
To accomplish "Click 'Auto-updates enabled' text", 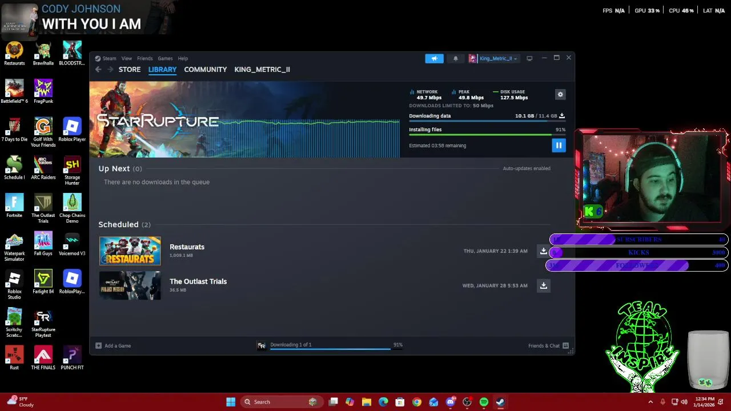I will coord(527,168).
